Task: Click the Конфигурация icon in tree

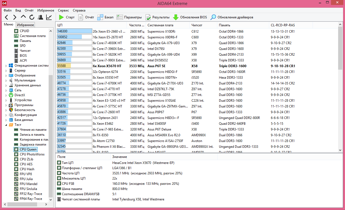Action: pyautogui.click(x=11, y=115)
